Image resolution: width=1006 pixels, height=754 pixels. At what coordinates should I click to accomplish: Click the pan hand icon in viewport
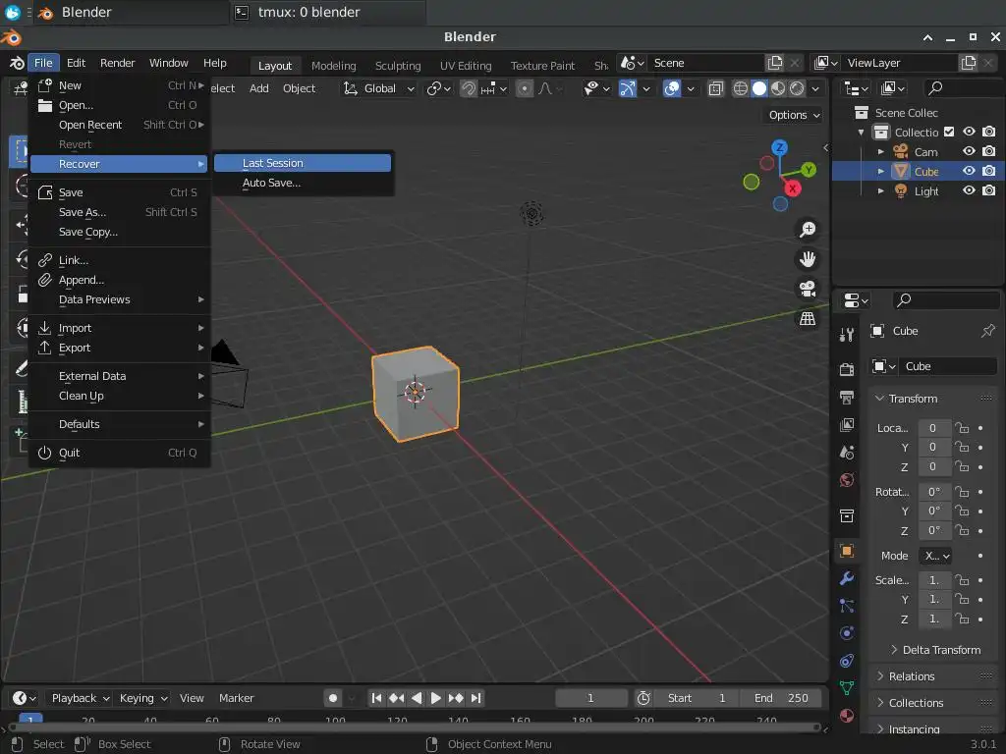[808, 259]
